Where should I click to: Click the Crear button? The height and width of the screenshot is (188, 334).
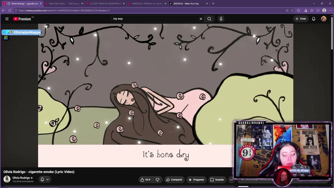(301, 19)
